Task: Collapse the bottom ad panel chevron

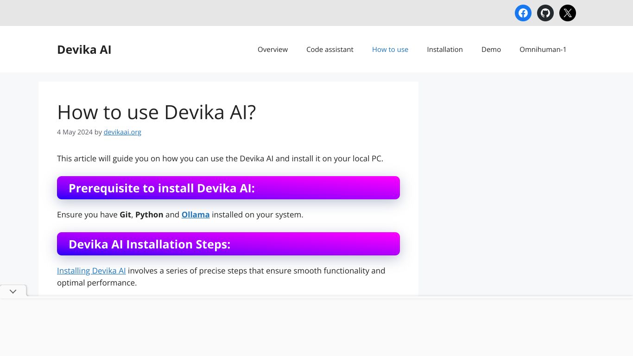Action: [13, 291]
